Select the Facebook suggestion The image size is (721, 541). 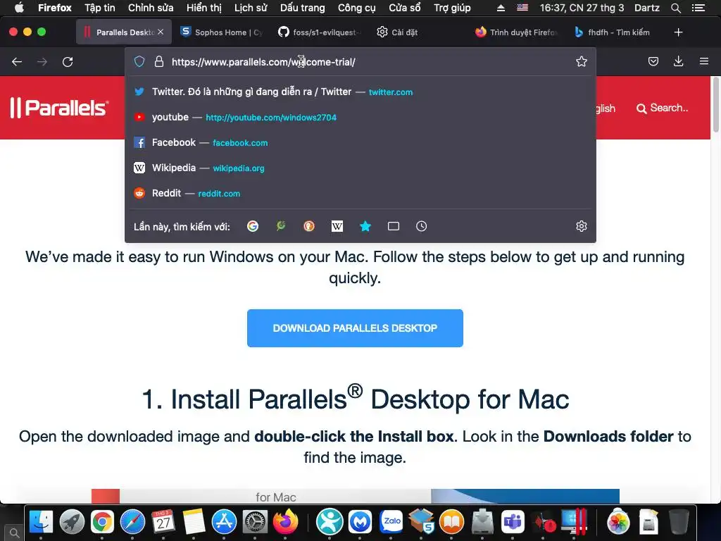point(360,142)
